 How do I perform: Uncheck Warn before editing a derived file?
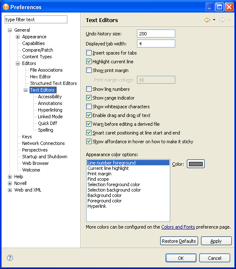click(89, 124)
